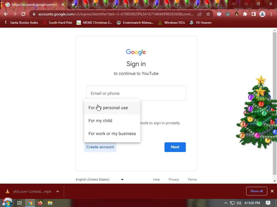Open the VX Heaven bookmark

pyautogui.click(x=200, y=23)
